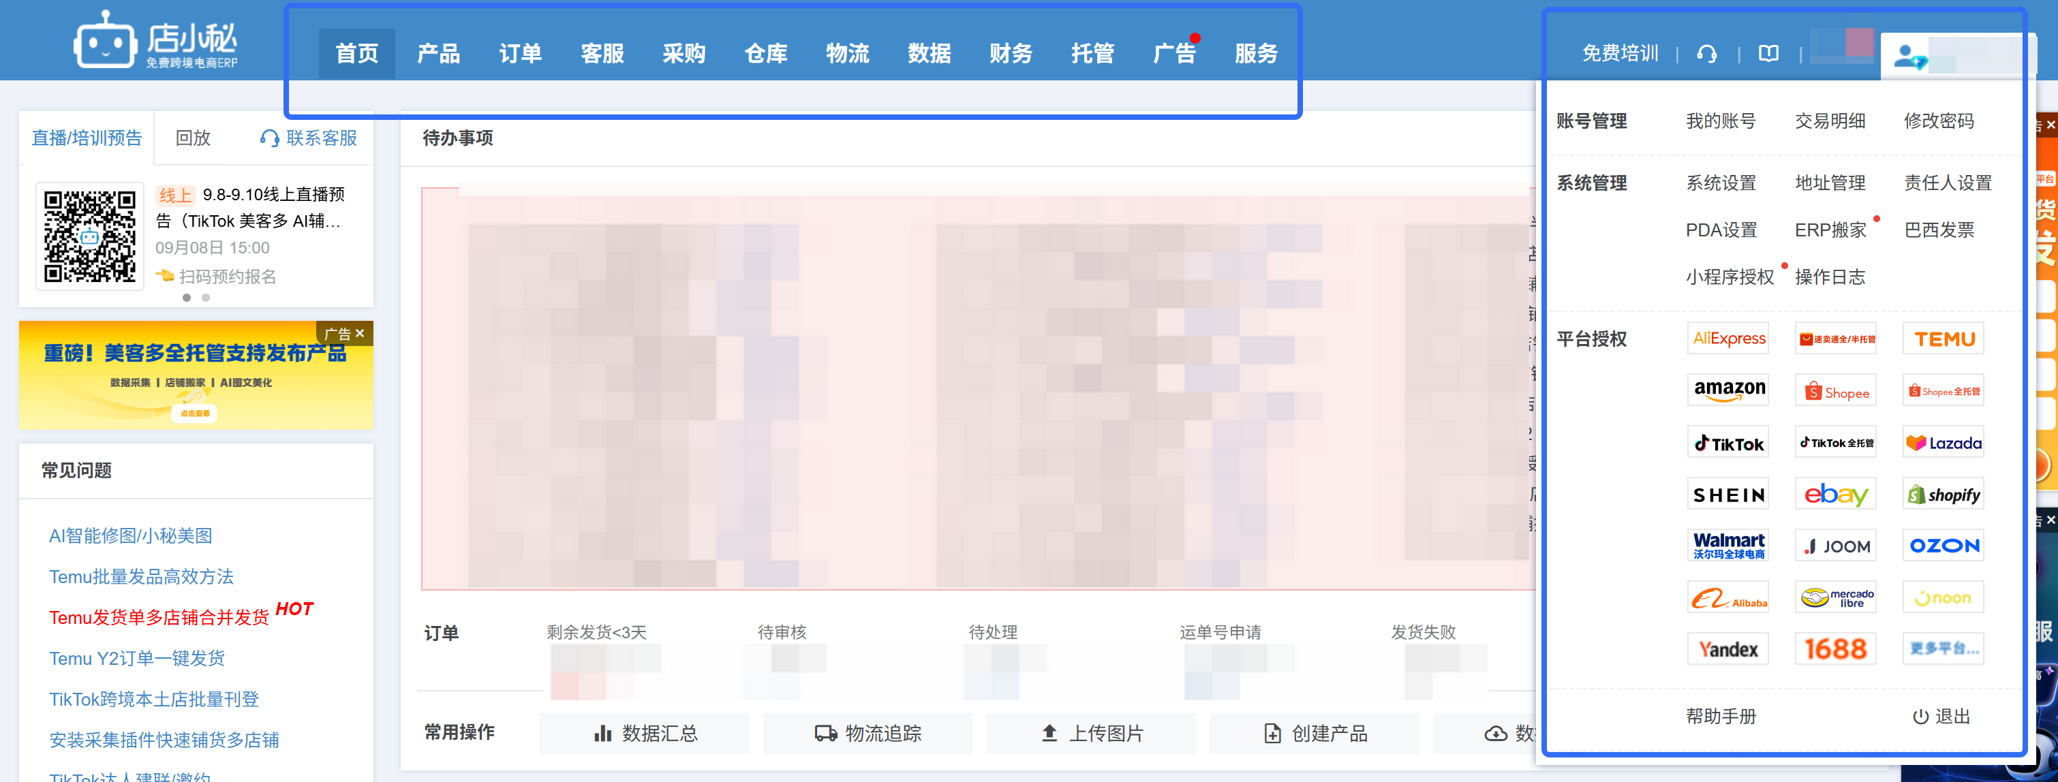Open the help book icon in header
2058x782 pixels.
point(1768,54)
